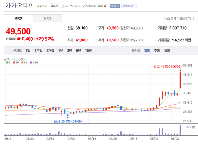This screenshot has width=198, height=145.
Task: Click the red up-arrow icon beside 11,400
Action: (19, 39)
